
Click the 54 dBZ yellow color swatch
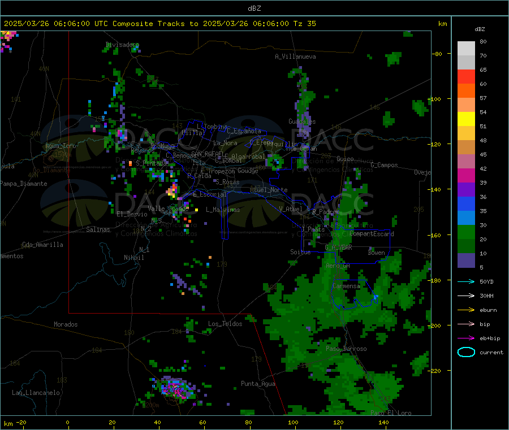point(466,119)
